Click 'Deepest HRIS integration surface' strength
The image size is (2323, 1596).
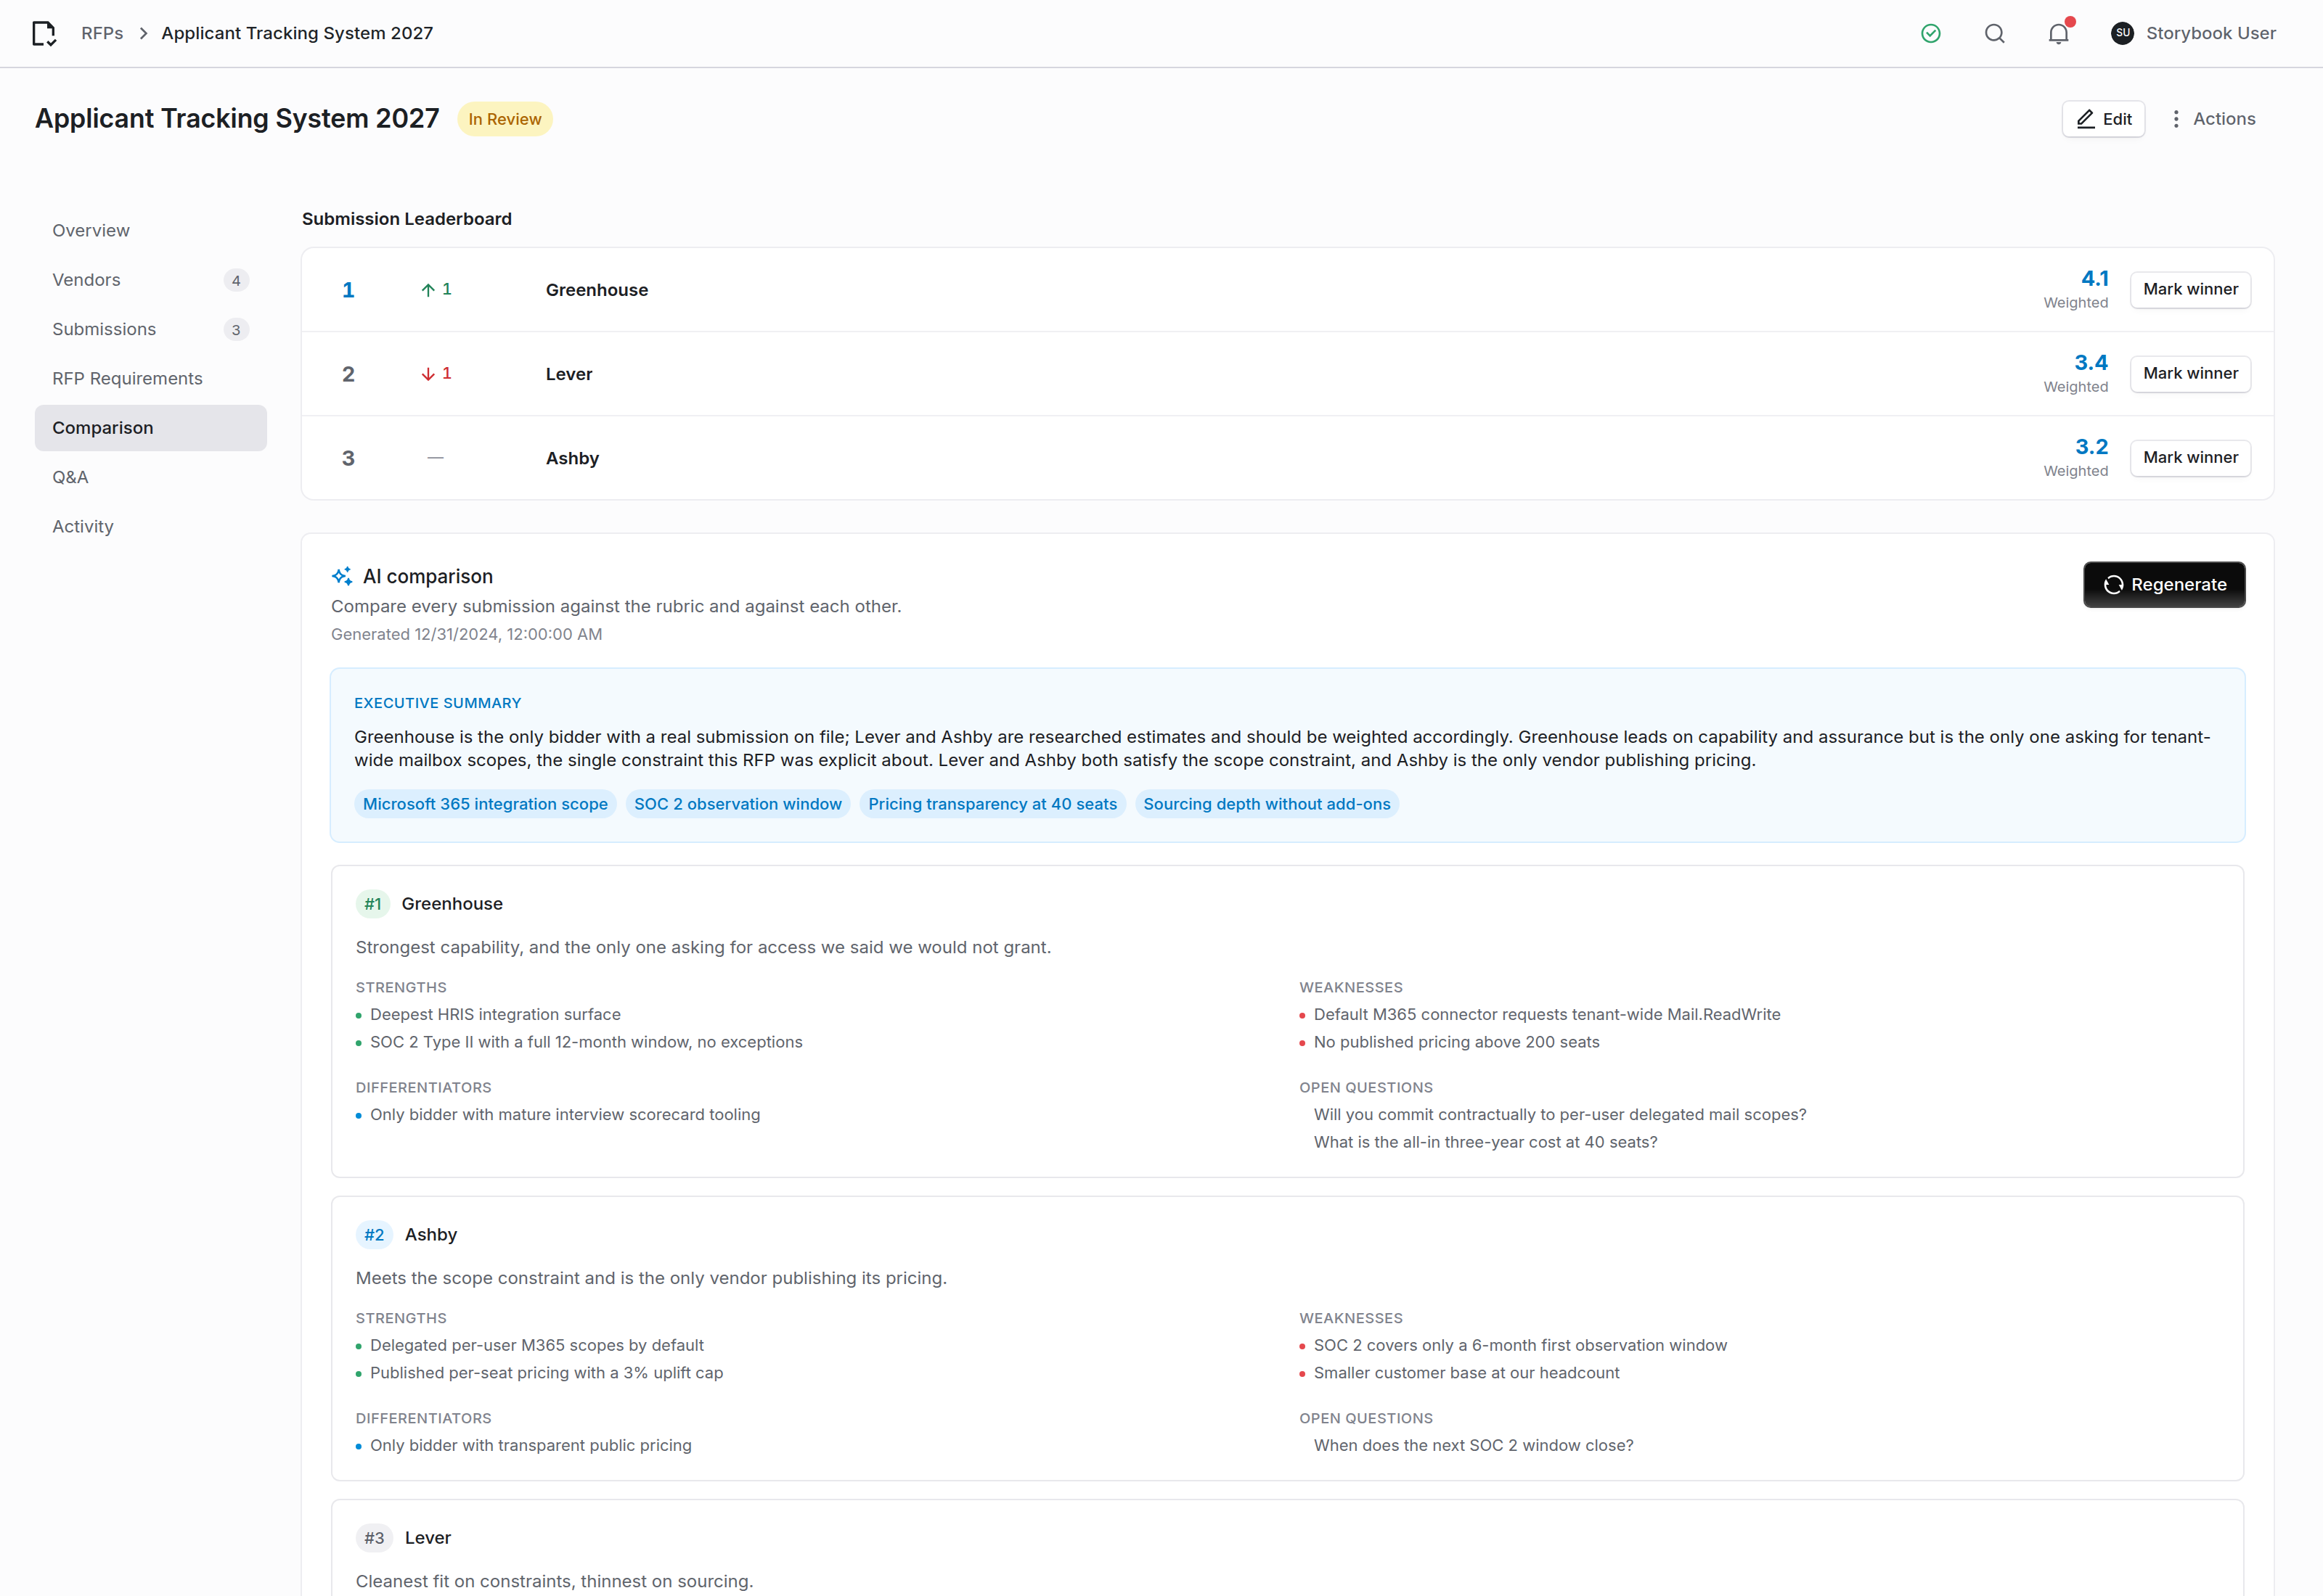coord(495,1014)
